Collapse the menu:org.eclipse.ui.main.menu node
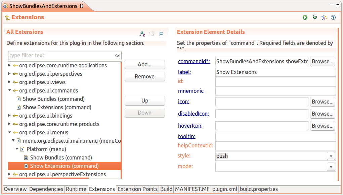This screenshot has height=195, width=343. 13,141
